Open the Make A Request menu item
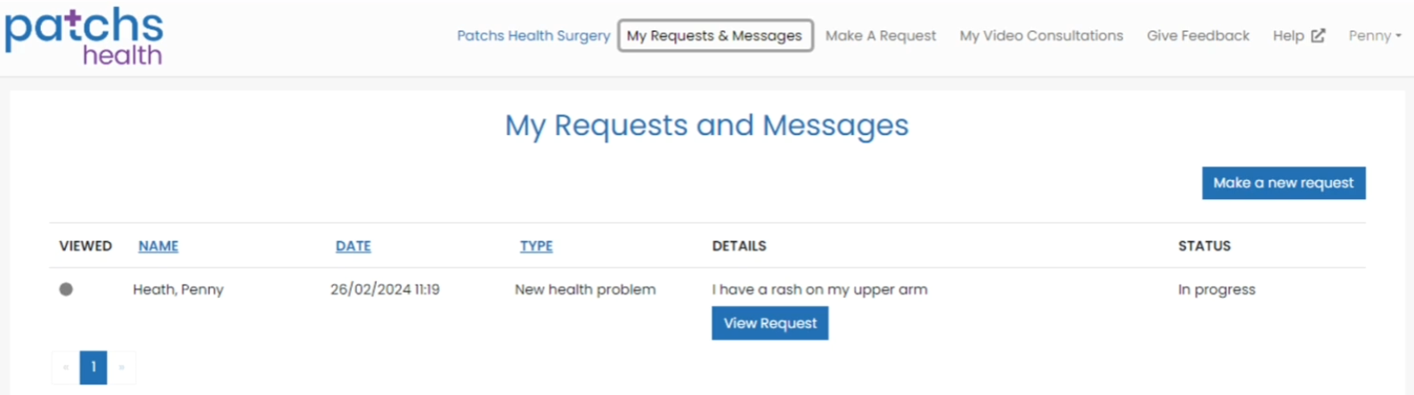 click(x=881, y=36)
